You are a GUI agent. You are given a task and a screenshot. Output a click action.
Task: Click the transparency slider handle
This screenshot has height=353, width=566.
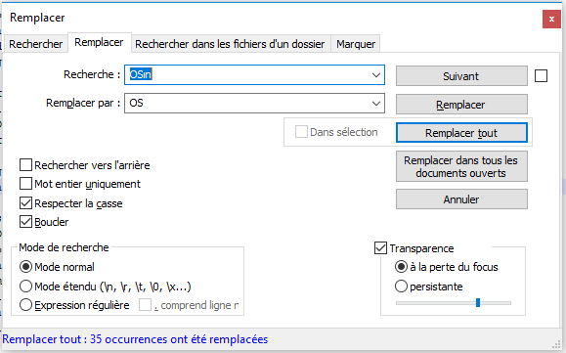click(x=478, y=302)
